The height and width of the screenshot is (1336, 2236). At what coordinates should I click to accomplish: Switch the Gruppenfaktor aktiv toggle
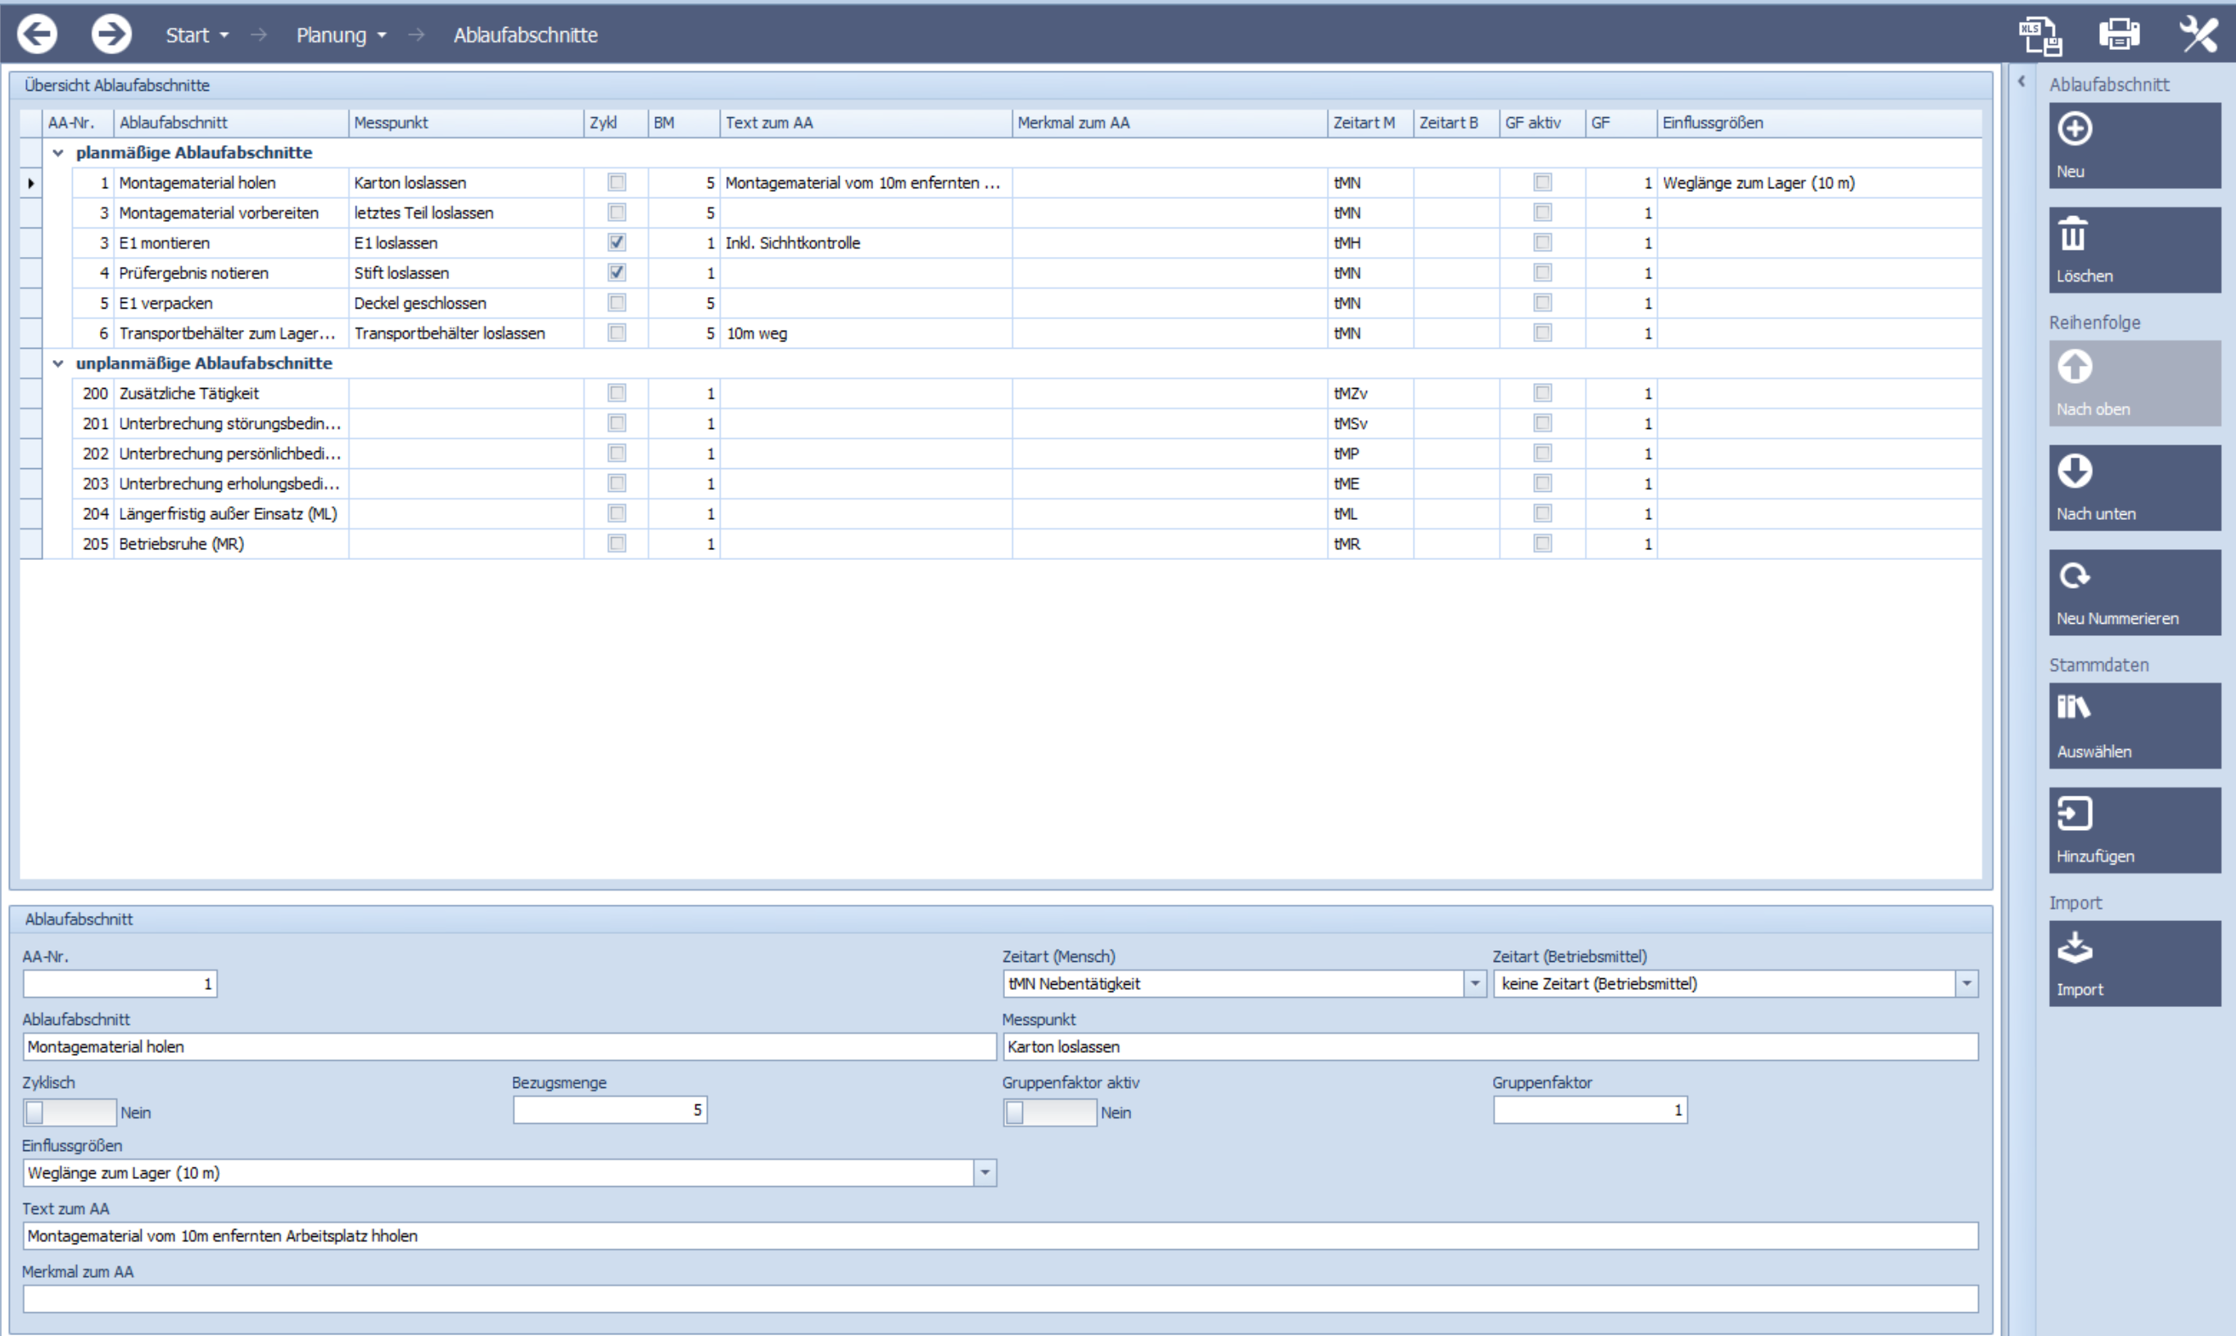(x=1050, y=1113)
